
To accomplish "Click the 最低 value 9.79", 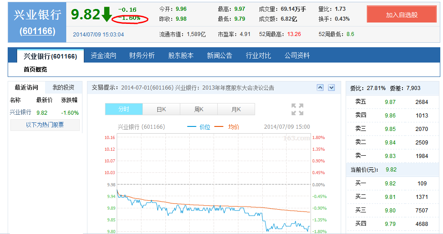I will point(240,19).
